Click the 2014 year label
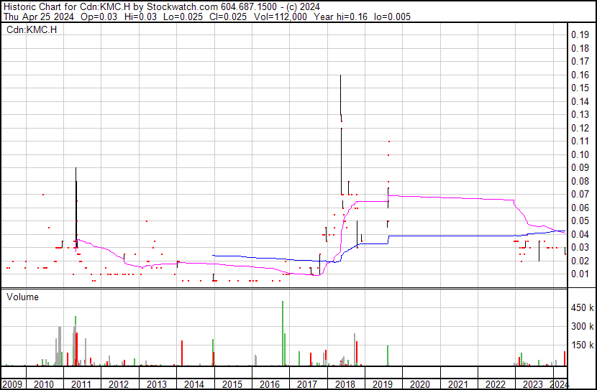The width and height of the screenshot is (597, 390). pos(194,384)
